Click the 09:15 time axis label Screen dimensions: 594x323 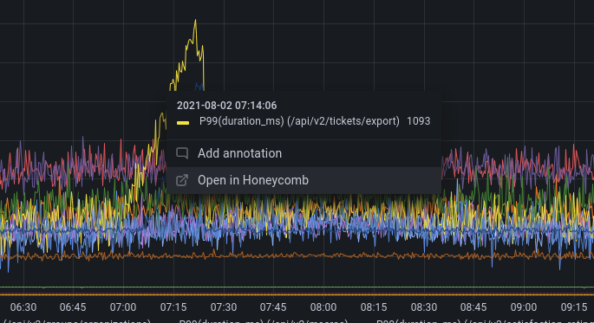tap(573, 307)
